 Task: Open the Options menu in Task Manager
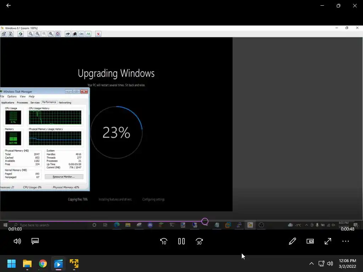12,96
